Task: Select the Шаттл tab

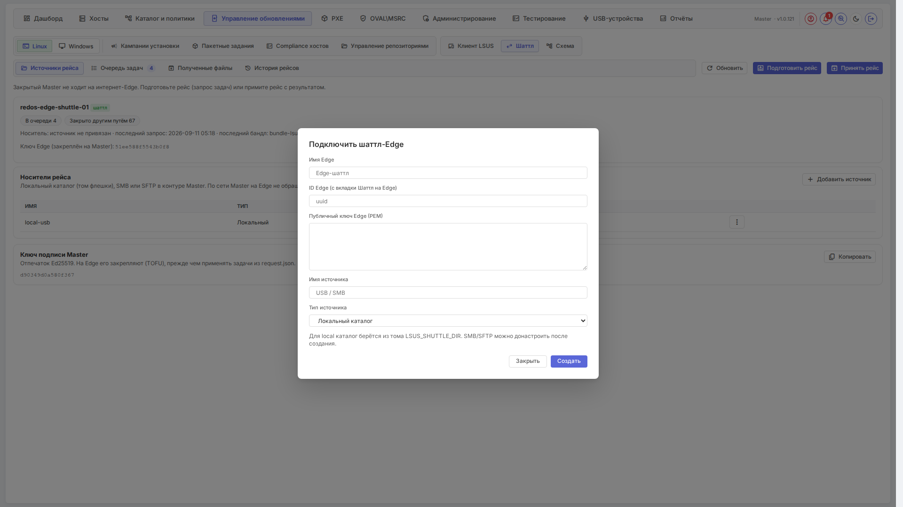Action: [x=520, y=46]
